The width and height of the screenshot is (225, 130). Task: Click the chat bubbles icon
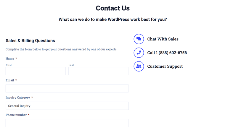[139, 39]
